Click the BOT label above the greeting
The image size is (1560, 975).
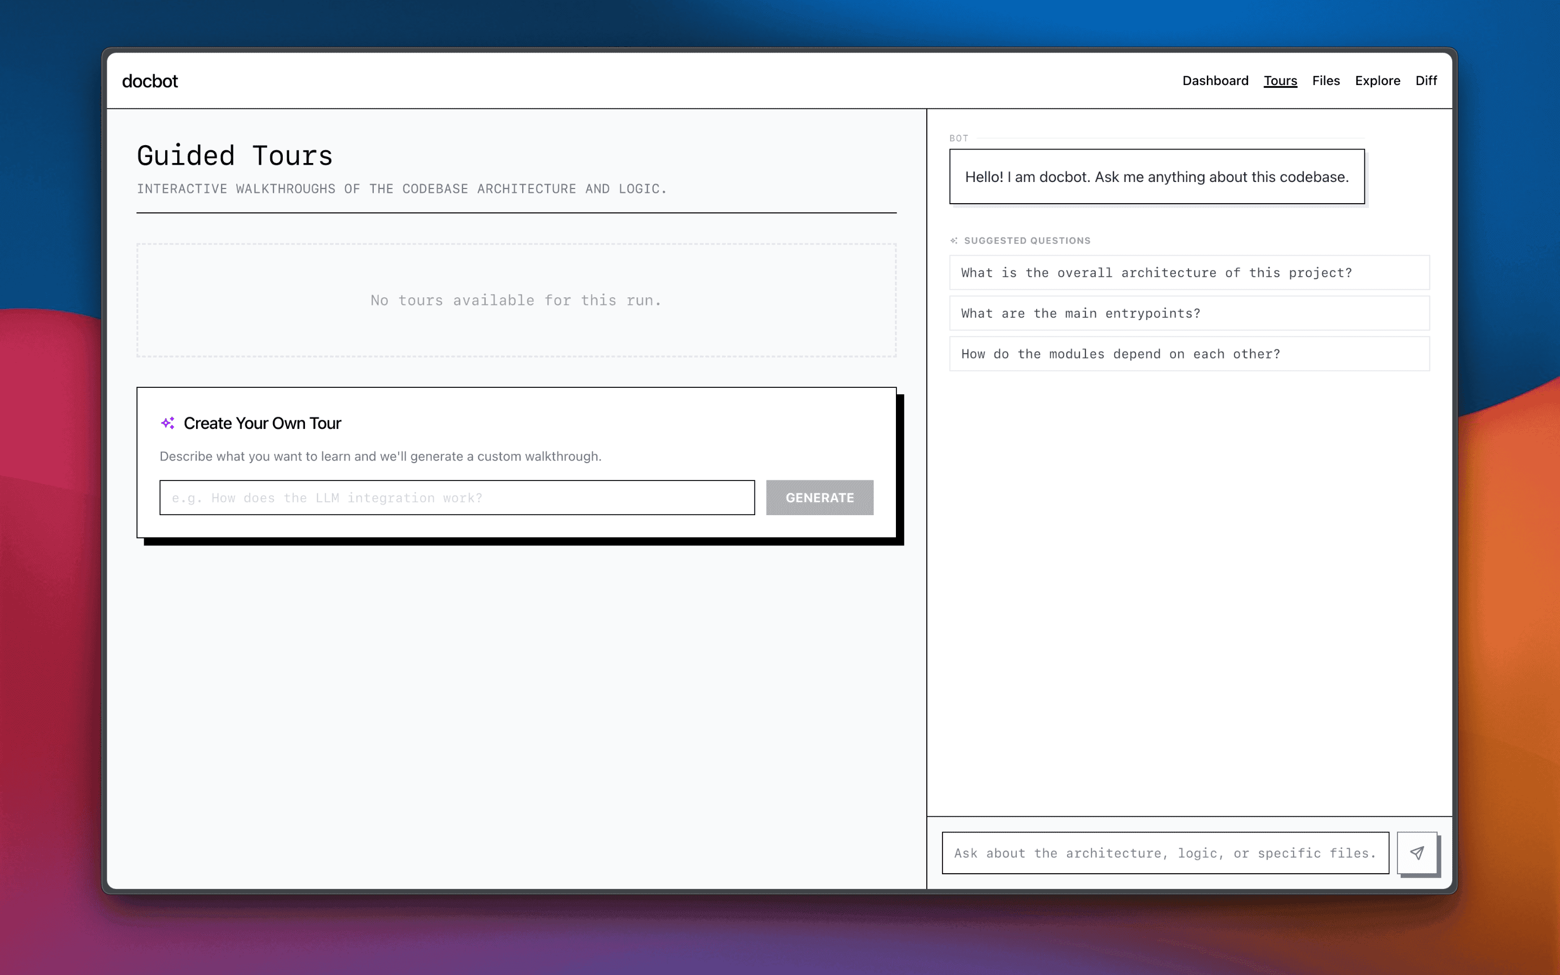click(959, 138)
